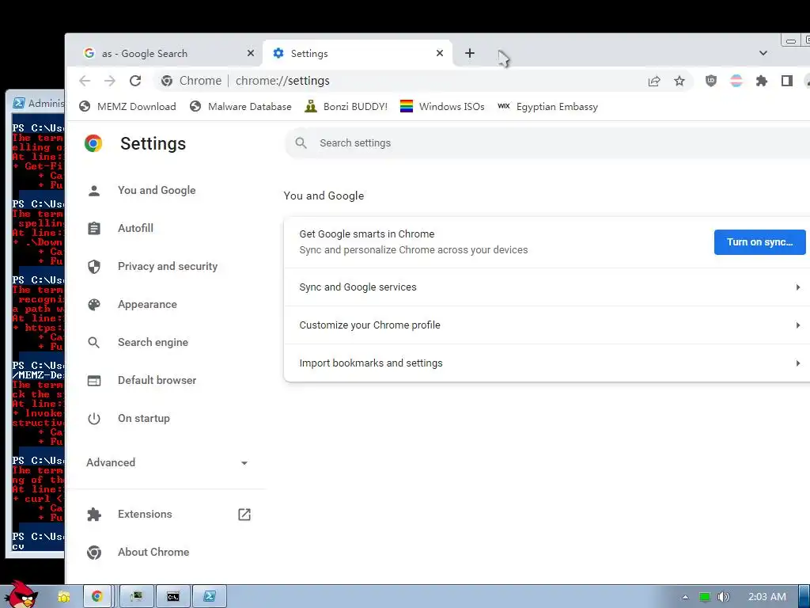Toggle the side panel icon
810x608 pixels.
(787, 81)
